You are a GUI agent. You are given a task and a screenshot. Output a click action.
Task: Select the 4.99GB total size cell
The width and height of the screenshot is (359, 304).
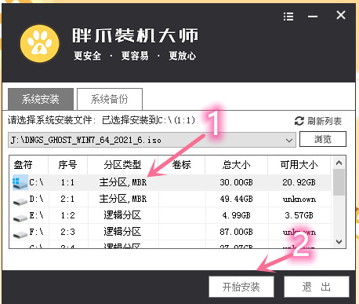[236, 215]
